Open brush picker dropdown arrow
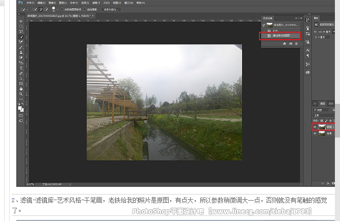This screenshot has width=340, height=221. [x=57, y=10]
